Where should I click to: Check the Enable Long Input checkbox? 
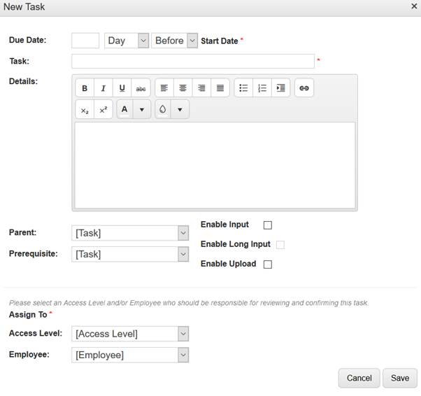click(x=280, y=245)
